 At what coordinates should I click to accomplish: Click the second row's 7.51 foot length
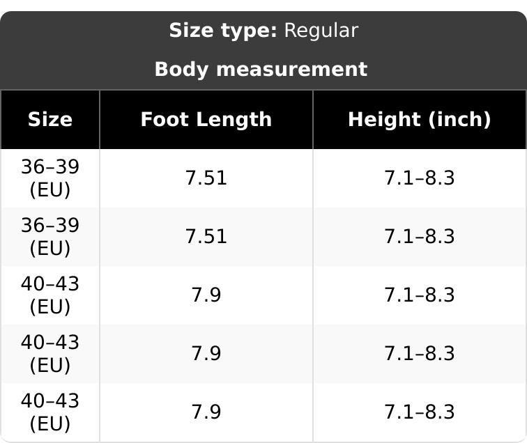[x=206, y=236]
